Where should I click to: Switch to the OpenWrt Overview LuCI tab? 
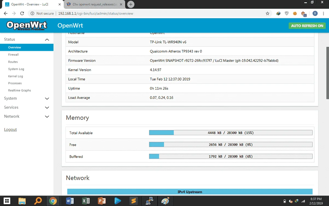32,4
